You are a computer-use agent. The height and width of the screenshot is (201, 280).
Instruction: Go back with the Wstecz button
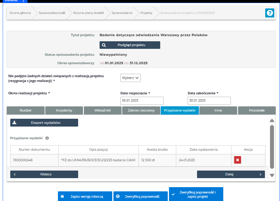pos(44,174)
